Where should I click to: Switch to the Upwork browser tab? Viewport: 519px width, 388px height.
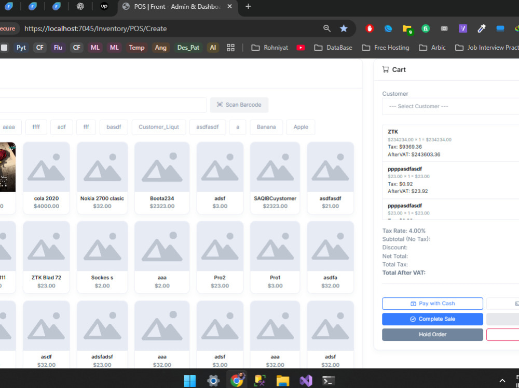[104, 6]
